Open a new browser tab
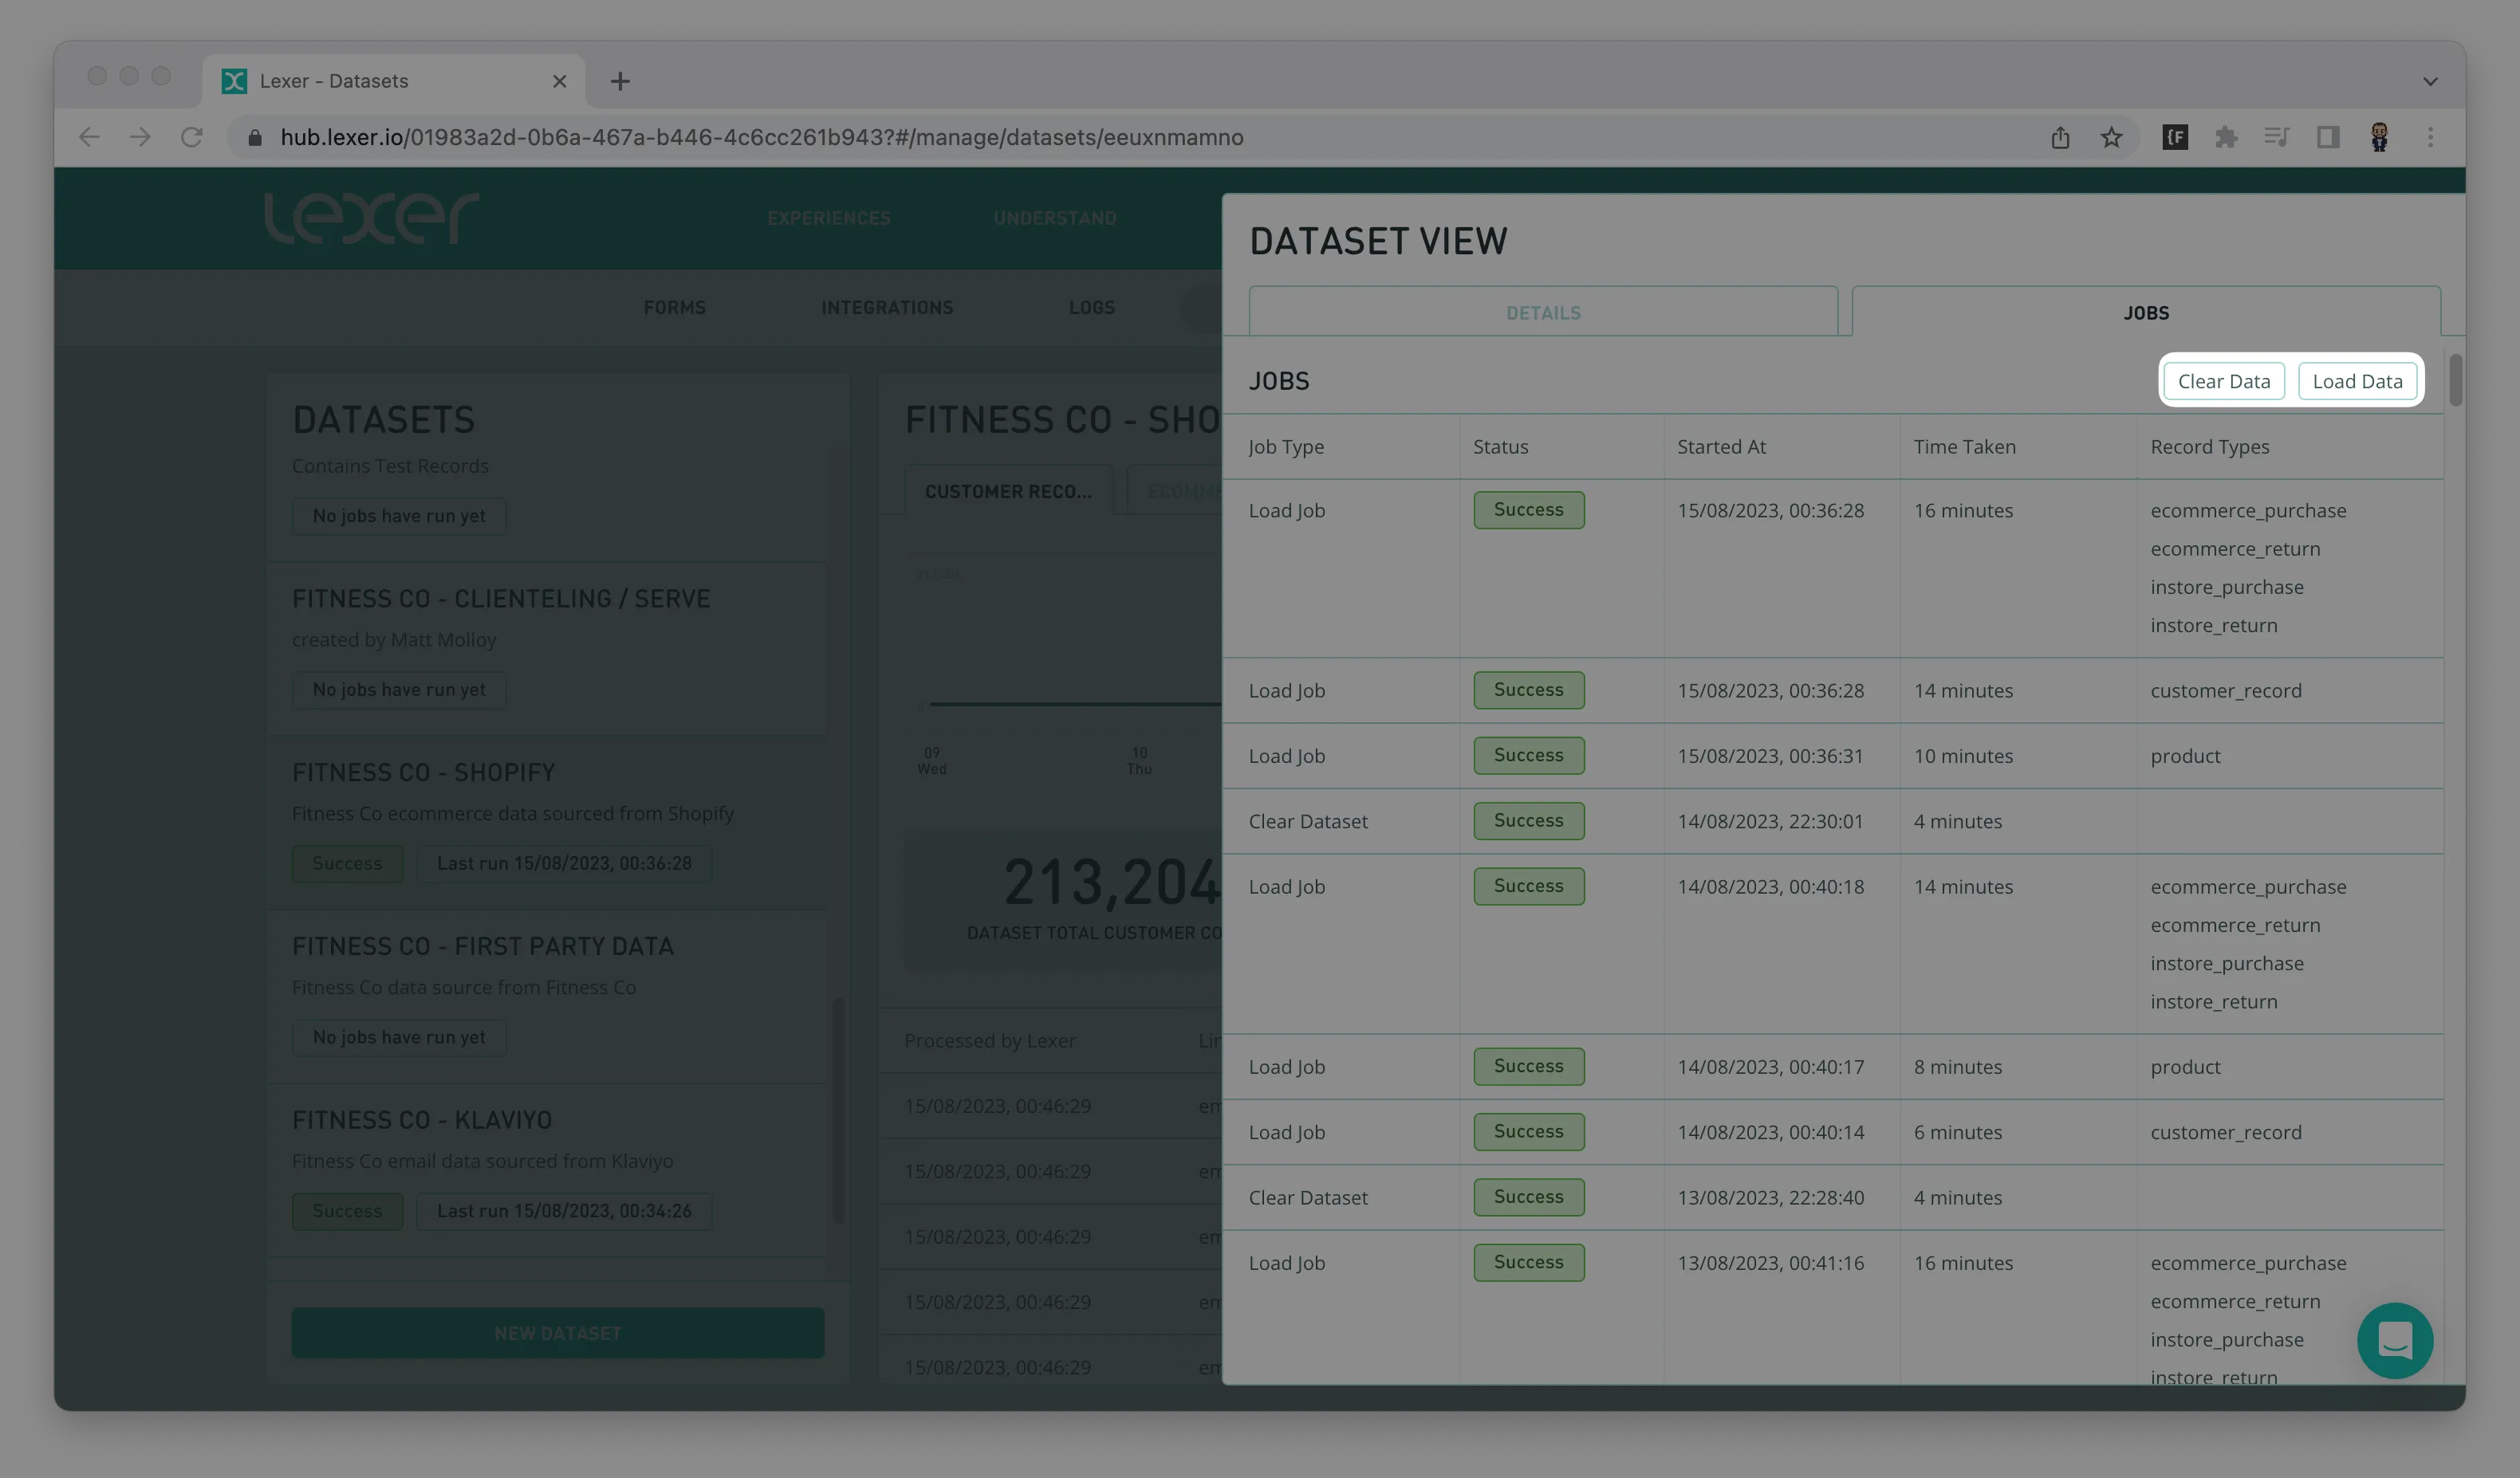The height and width of the screenshot is (1478, 2520). tap(620, 81)
